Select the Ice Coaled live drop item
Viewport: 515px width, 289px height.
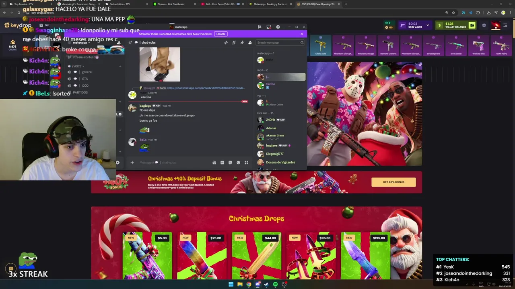[456, 45]
